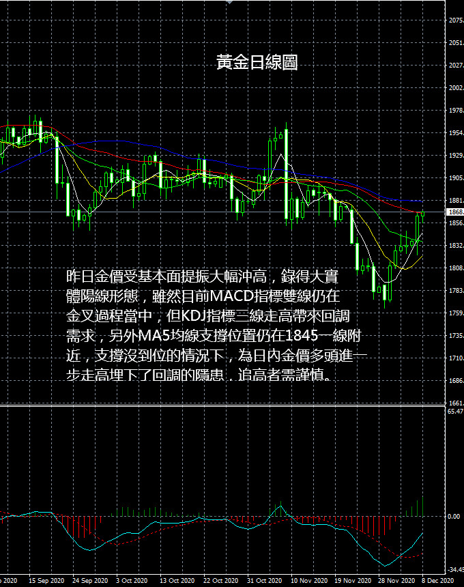Click the 19 Nov 2020 date label
This screenshot has width=464, height=587.
click(352, 580)
